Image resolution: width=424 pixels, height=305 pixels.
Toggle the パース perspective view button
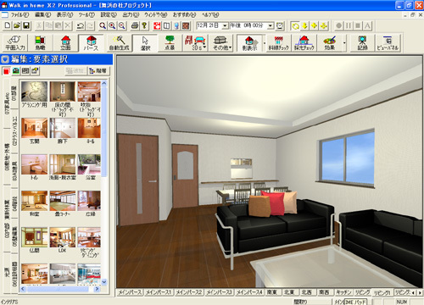(x=91, y=43)
